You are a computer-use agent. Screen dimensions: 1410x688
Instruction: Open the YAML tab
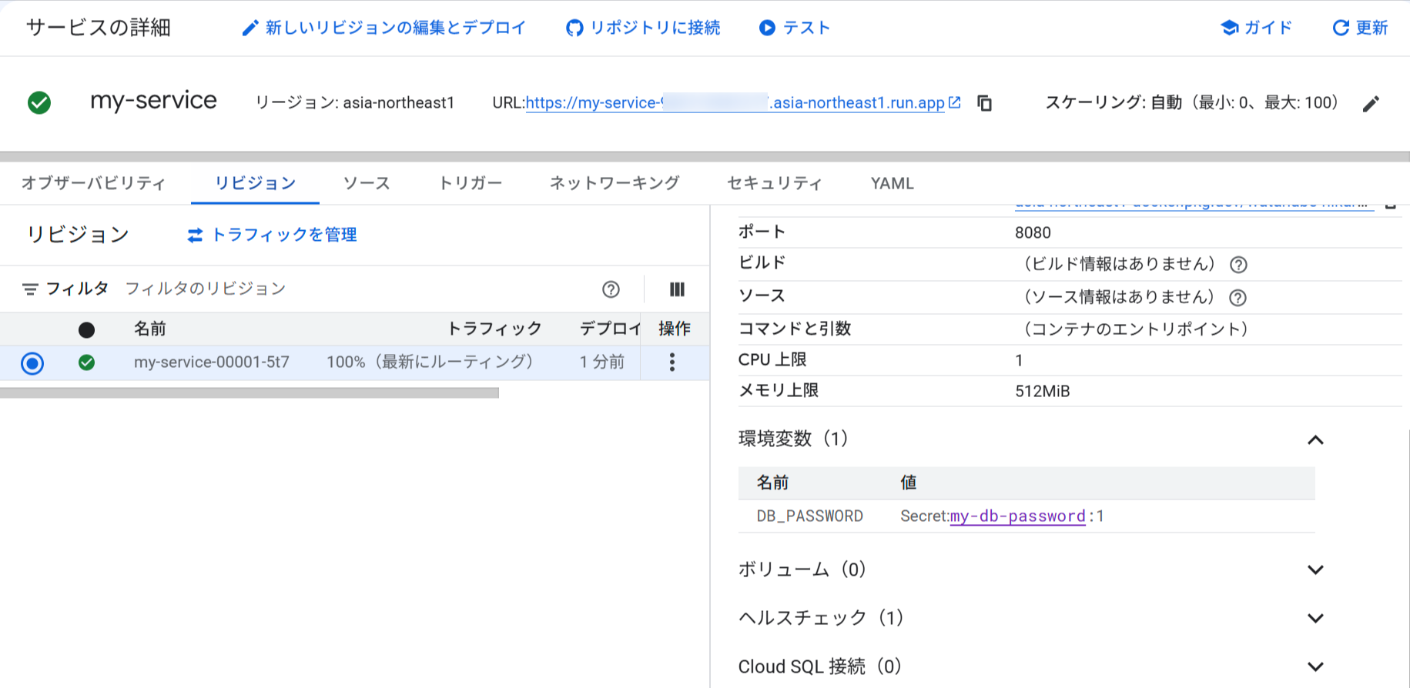(x=892, y=183)
